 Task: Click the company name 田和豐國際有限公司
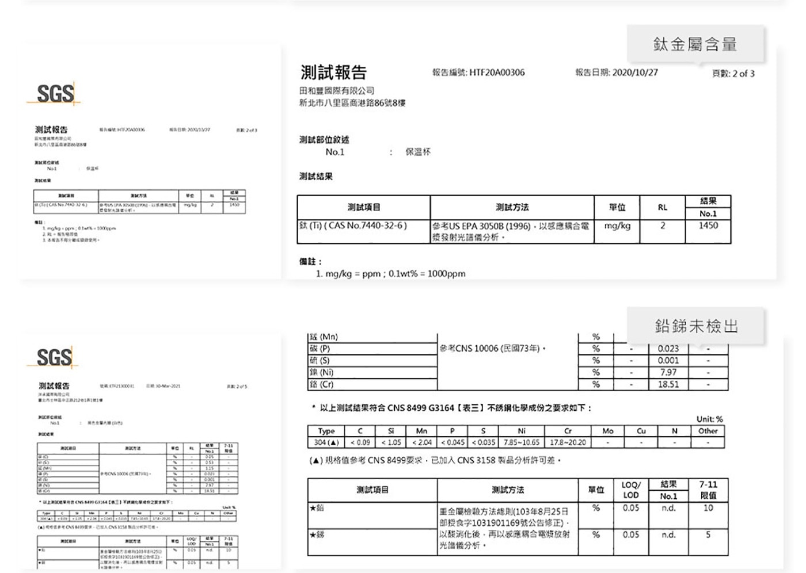tap(337, 91)
